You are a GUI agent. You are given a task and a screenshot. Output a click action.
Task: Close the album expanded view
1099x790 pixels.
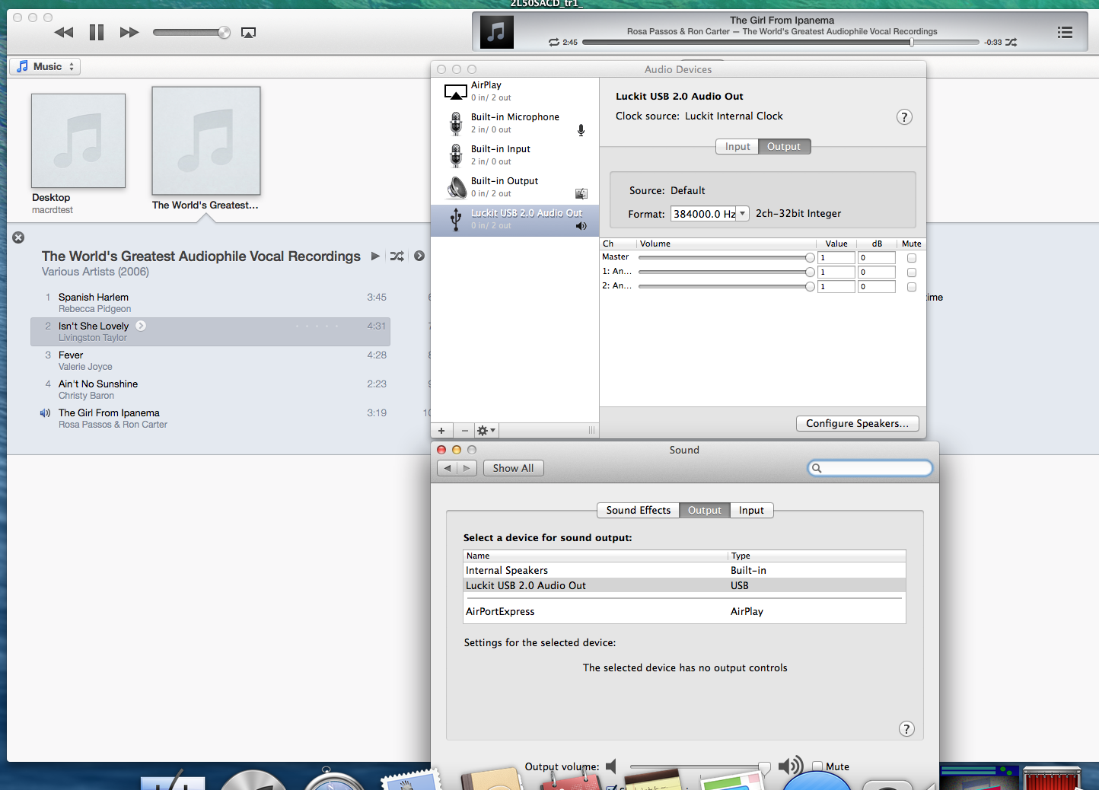point(18,237)
